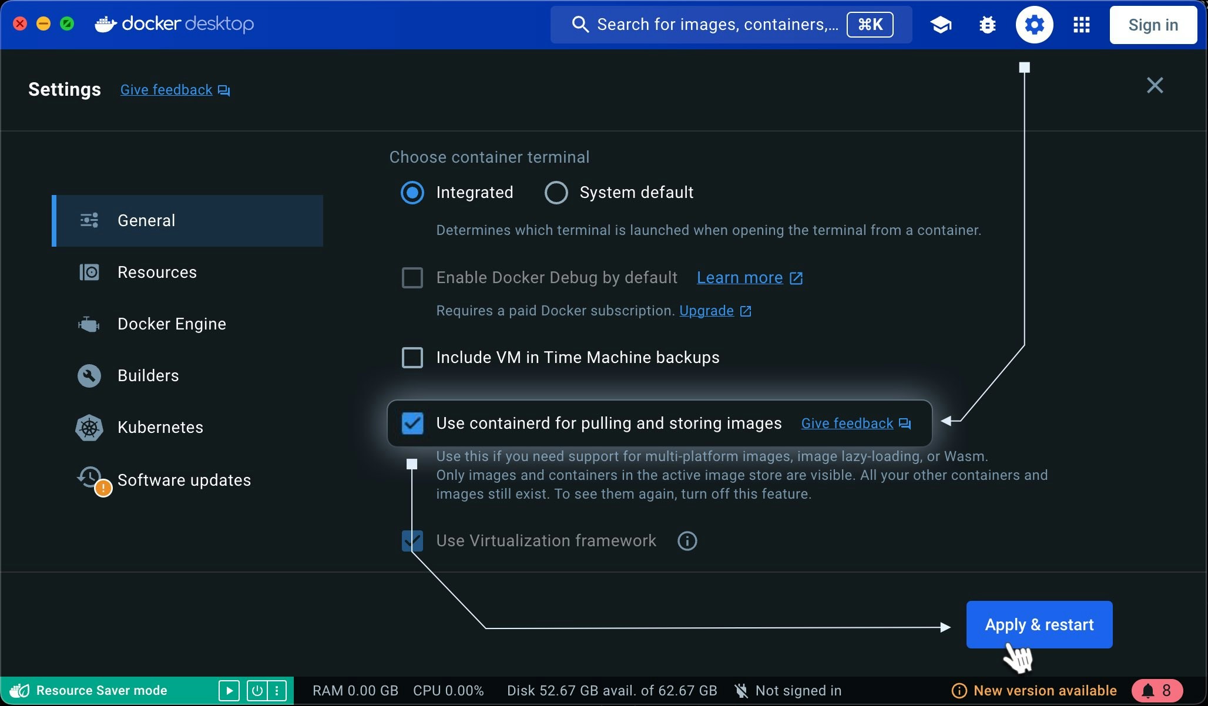
Task: Open the three-dot menu in status bar
Action: click(277, 690)
